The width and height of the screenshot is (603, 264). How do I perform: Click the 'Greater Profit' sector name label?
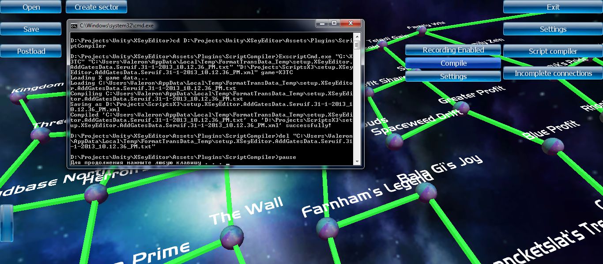coord(471,95)
